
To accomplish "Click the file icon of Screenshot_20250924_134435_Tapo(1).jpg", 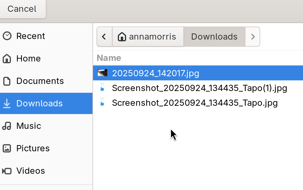I will click(102, 88).
